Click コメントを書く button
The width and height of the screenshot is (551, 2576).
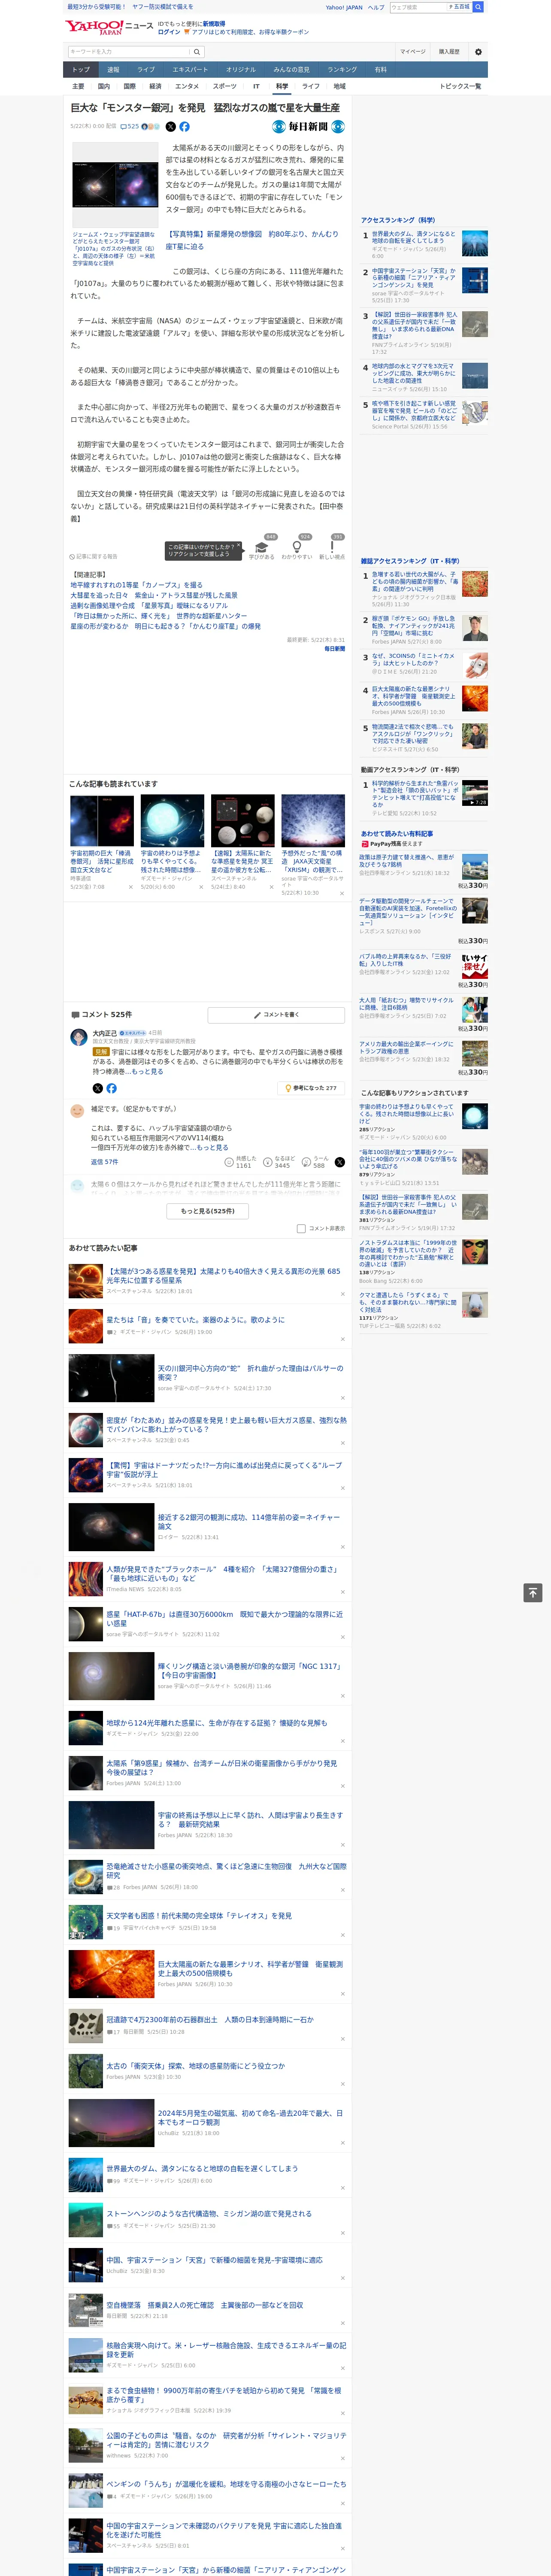click(276, 1015)
